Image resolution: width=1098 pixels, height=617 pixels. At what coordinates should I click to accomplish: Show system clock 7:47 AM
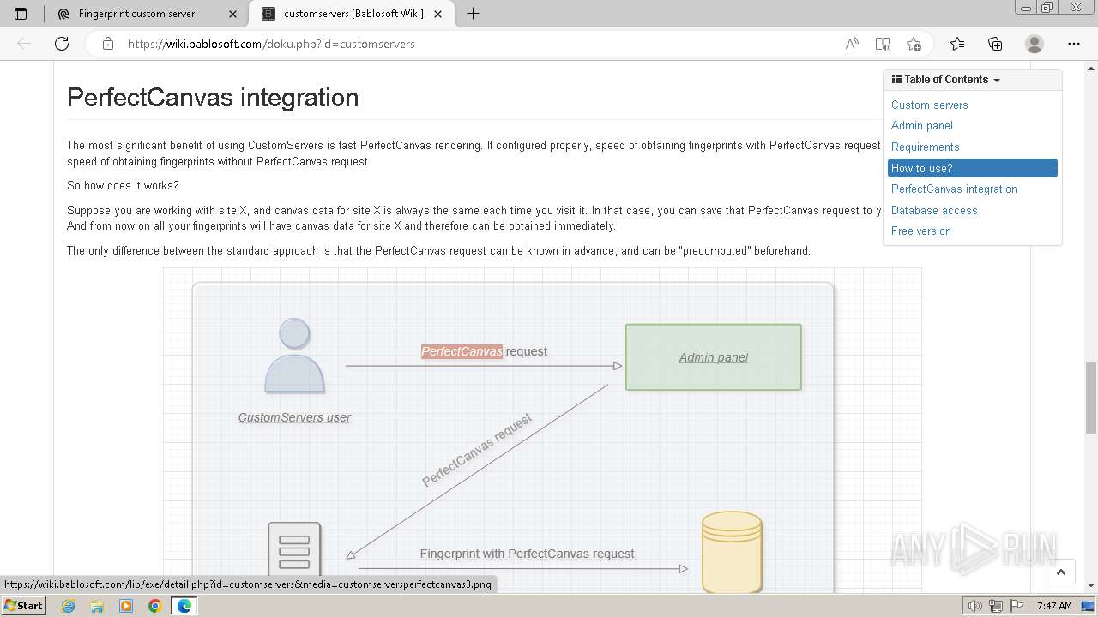pyautogui.click(x=1054, y=606)
